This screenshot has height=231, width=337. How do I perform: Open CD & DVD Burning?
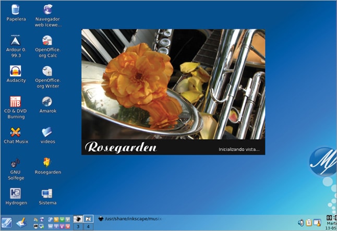click(x=16, y=107)
